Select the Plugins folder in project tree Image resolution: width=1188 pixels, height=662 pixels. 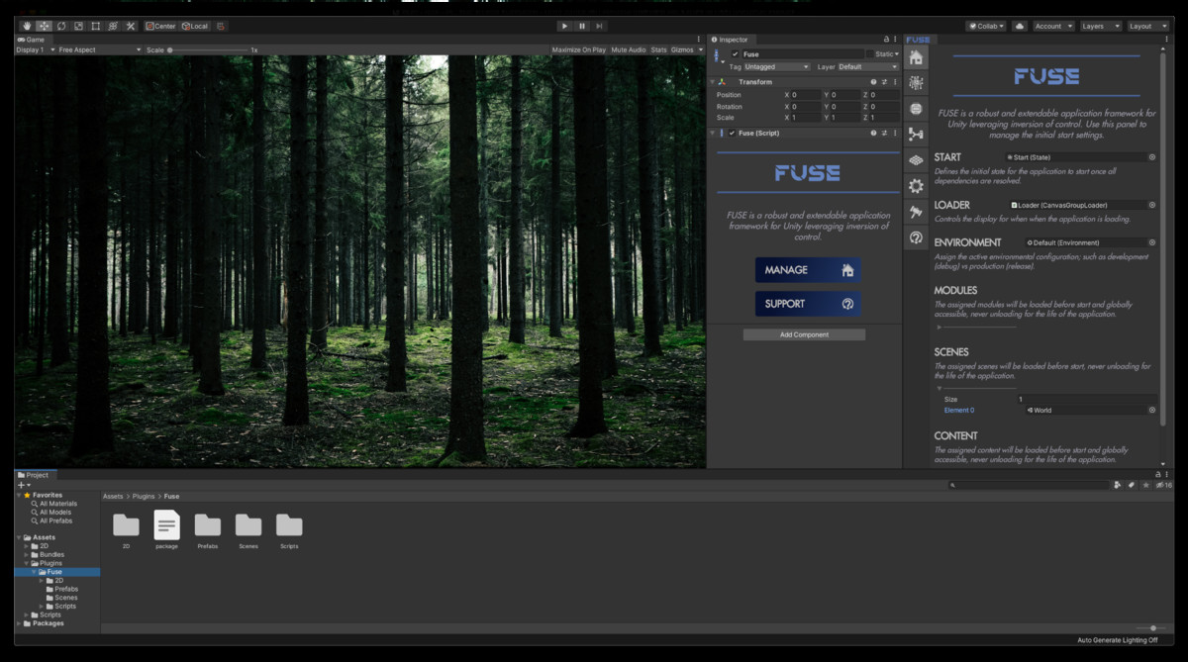50,563
